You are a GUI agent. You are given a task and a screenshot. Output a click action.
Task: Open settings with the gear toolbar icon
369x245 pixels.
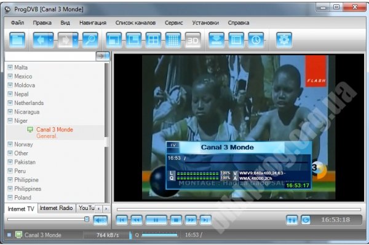pyautogui.click(x=284, y=40)
